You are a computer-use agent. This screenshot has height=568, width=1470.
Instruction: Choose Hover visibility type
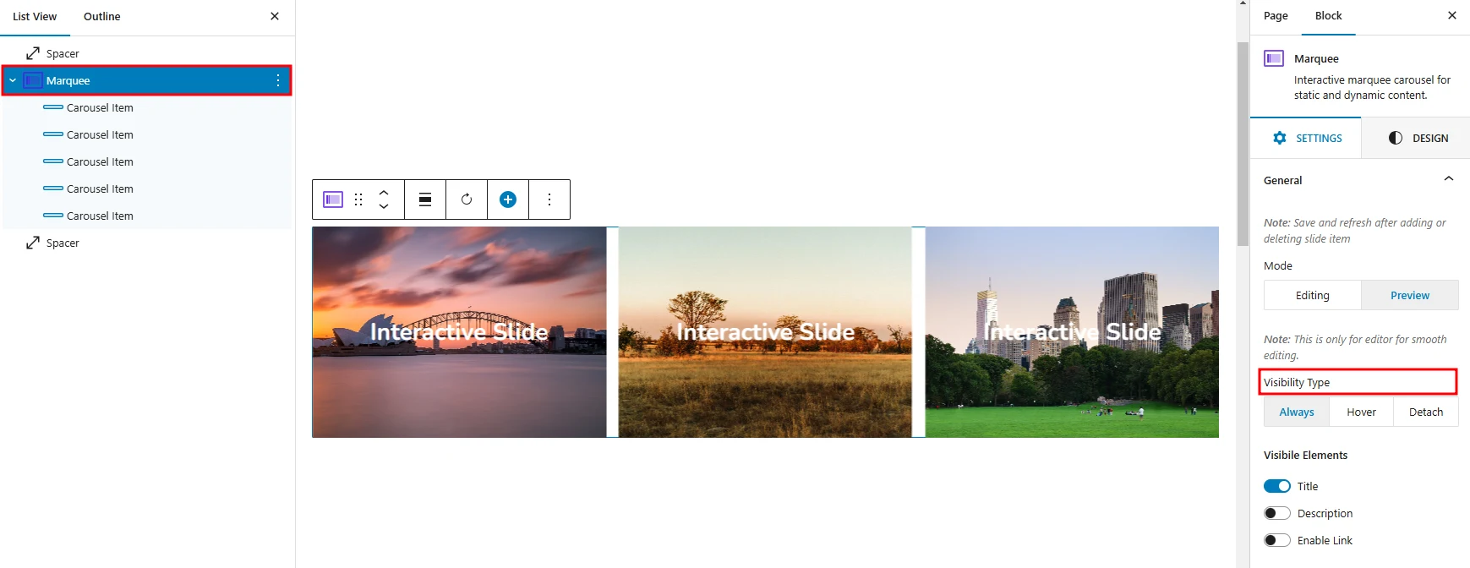tap(1361, 412)
